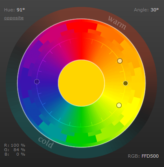164x167 pixels.
Task: Click the R: 100 % readout
Action: [15, 145]
